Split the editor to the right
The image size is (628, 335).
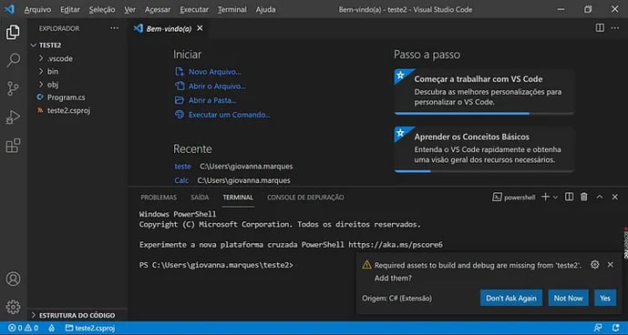(x=600, y=28)
